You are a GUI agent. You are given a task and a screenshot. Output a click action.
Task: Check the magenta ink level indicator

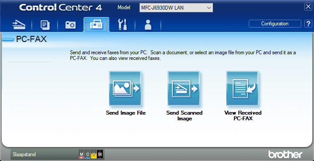click(81, 154)
